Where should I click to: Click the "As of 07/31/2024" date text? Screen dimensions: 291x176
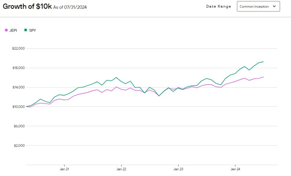click(70, 7)
